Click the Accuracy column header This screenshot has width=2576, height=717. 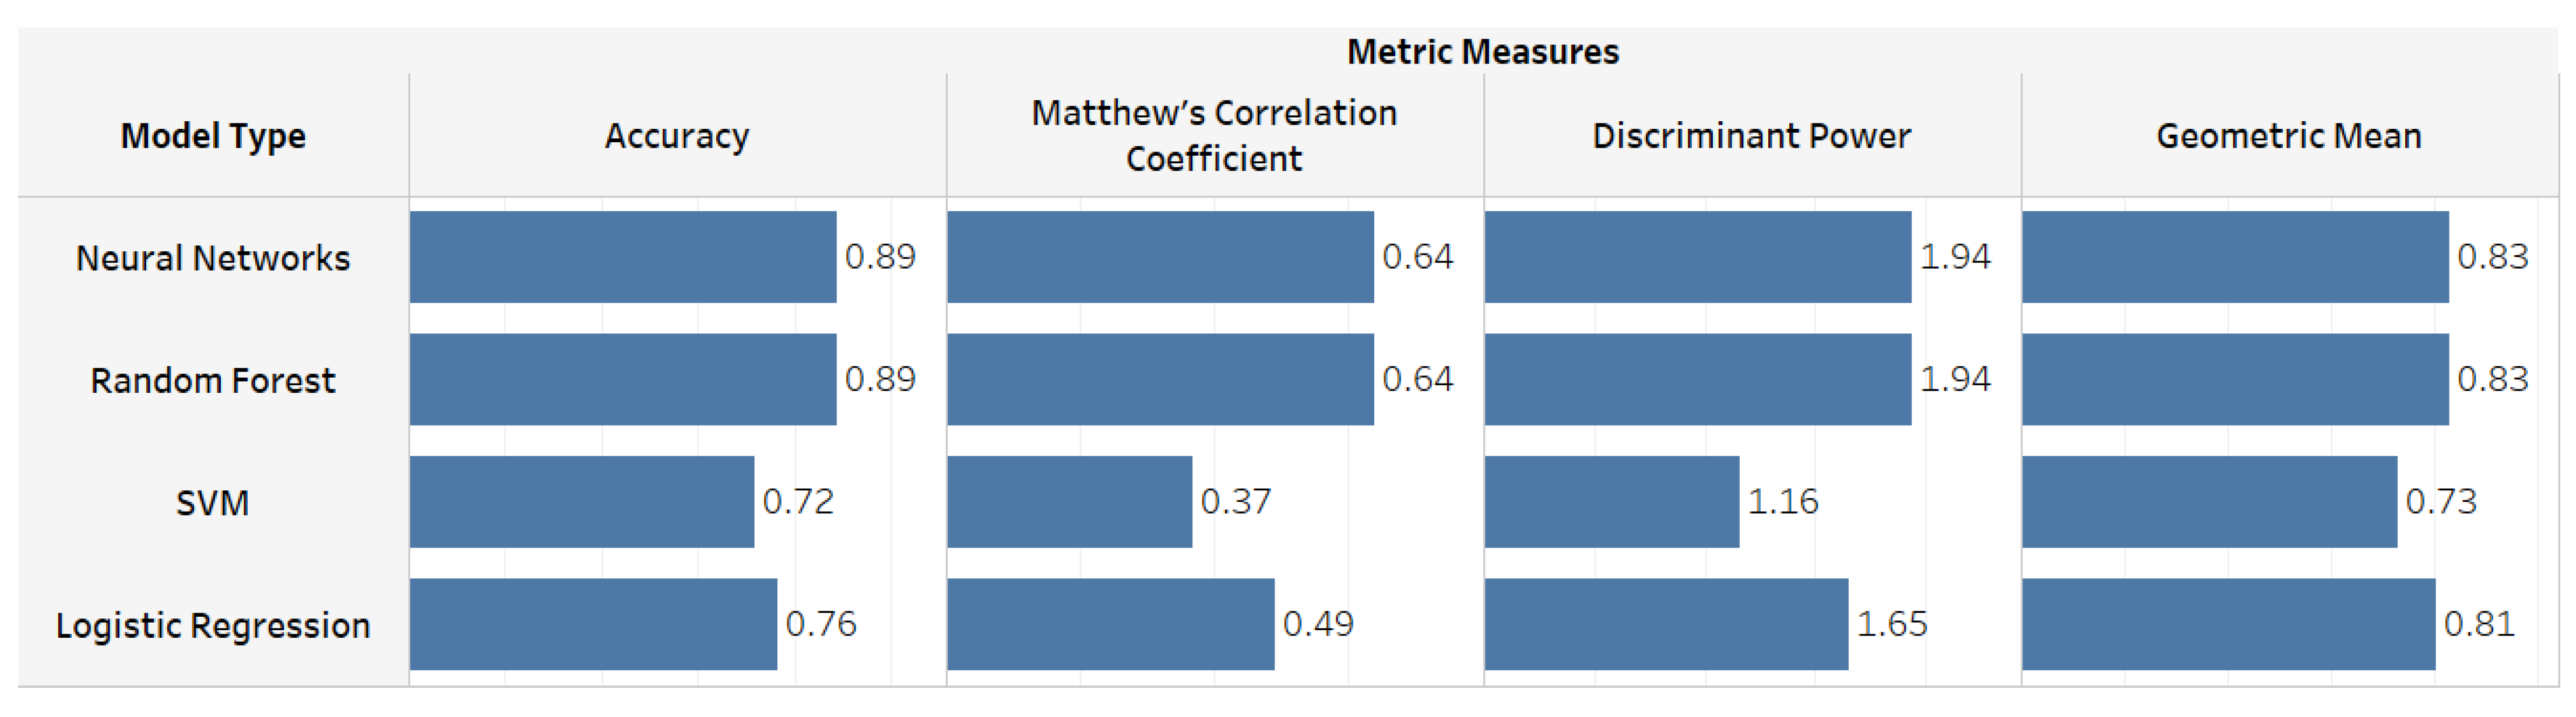(x=676, y=135)
